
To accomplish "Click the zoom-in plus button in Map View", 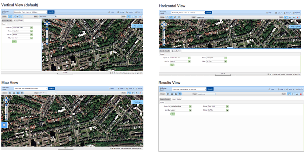I will [6, 104].
